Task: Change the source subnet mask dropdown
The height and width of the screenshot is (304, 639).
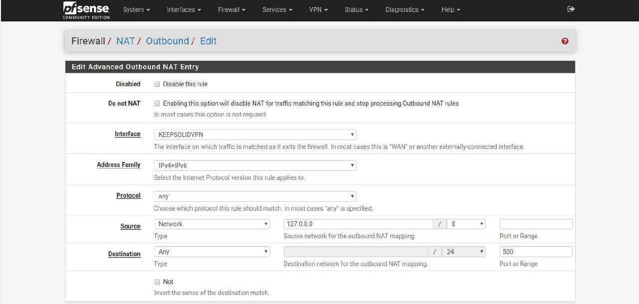Action: click(x=466, y=224)
